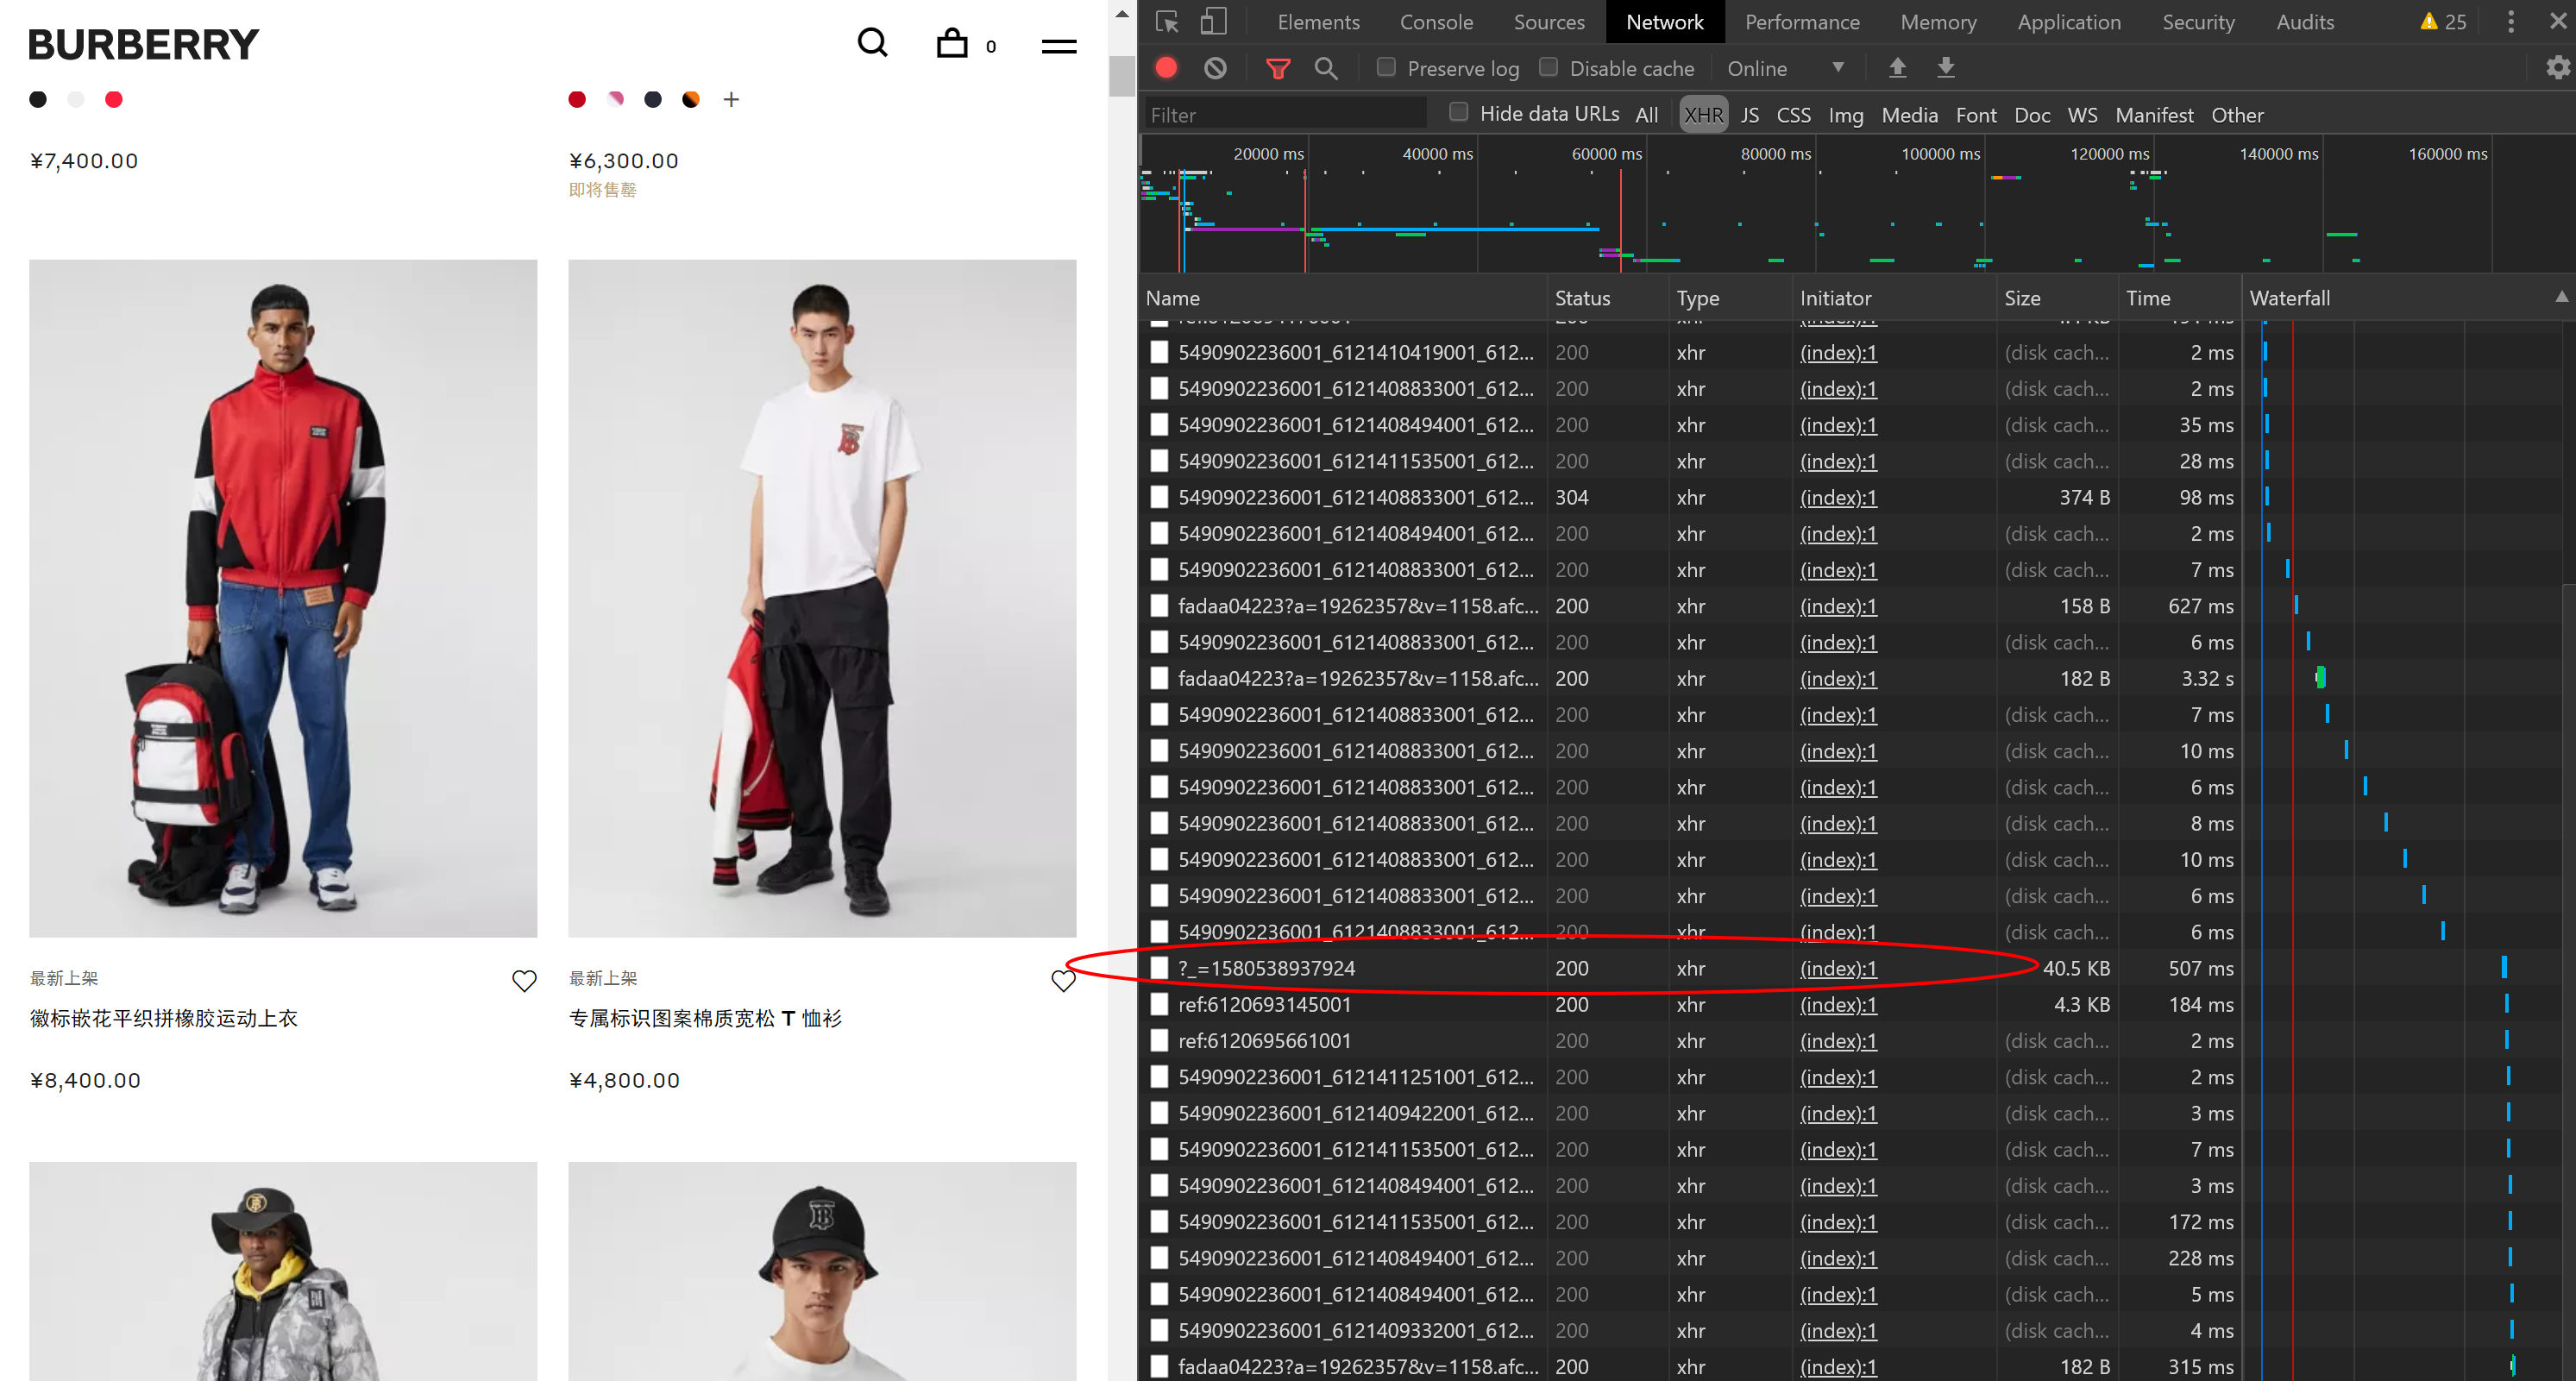
Task: Toggle the Preserve log checkbox
Action: [1384, 68]
